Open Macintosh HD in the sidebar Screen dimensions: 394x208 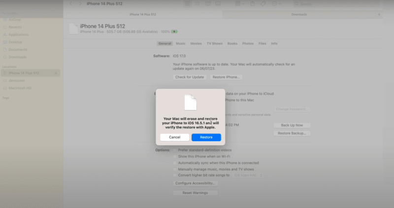pos(20,88)
